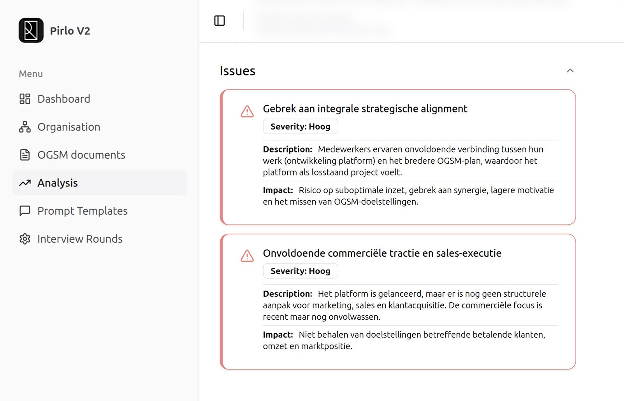Open Interview Rounds via its gear icon
Screen dimensions: 624x401
click(x=25, y=239)
